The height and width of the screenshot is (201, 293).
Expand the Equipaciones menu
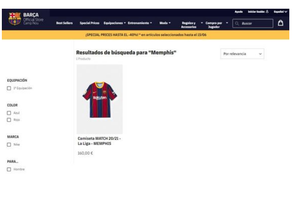115,23
